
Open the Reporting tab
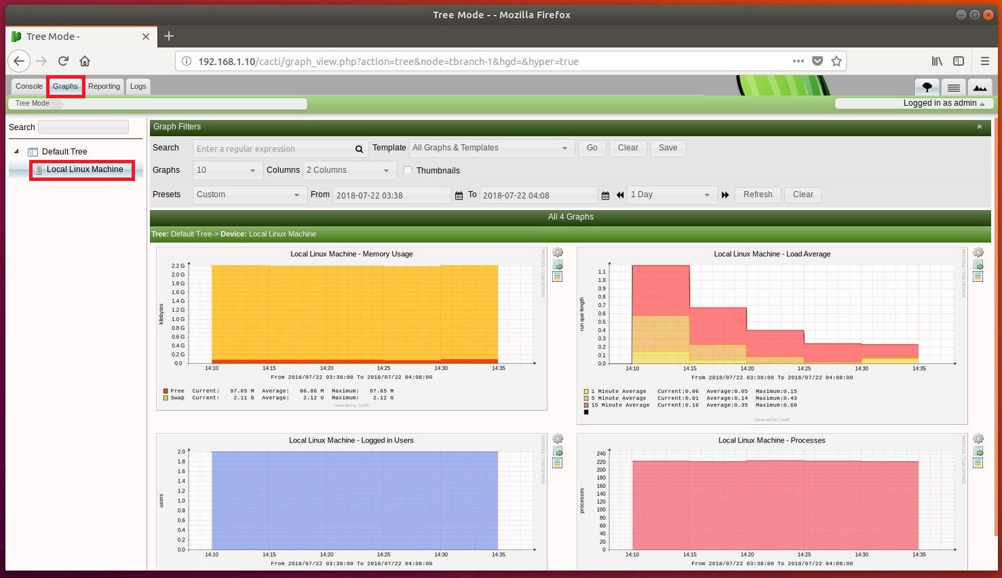[104, 87]
